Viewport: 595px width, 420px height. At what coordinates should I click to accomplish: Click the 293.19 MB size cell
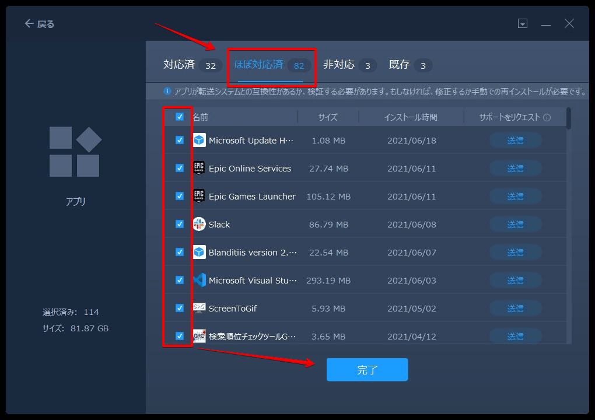[328, 281]
